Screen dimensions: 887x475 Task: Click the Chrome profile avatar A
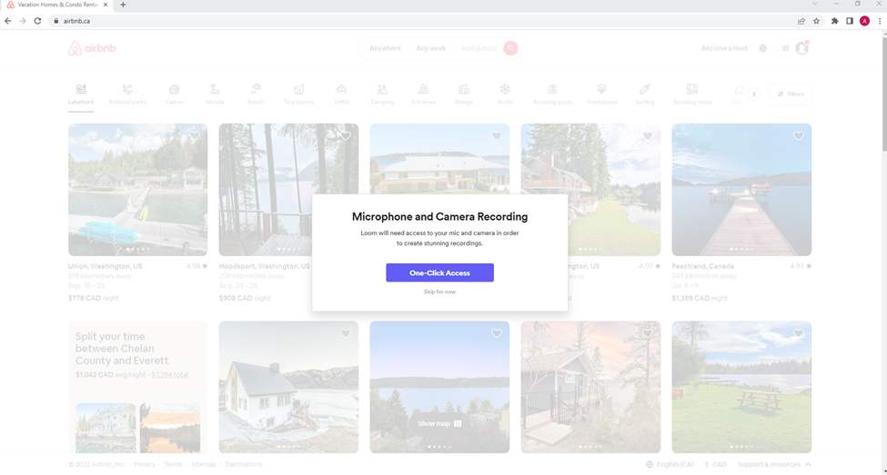click(x=864, y=21)
